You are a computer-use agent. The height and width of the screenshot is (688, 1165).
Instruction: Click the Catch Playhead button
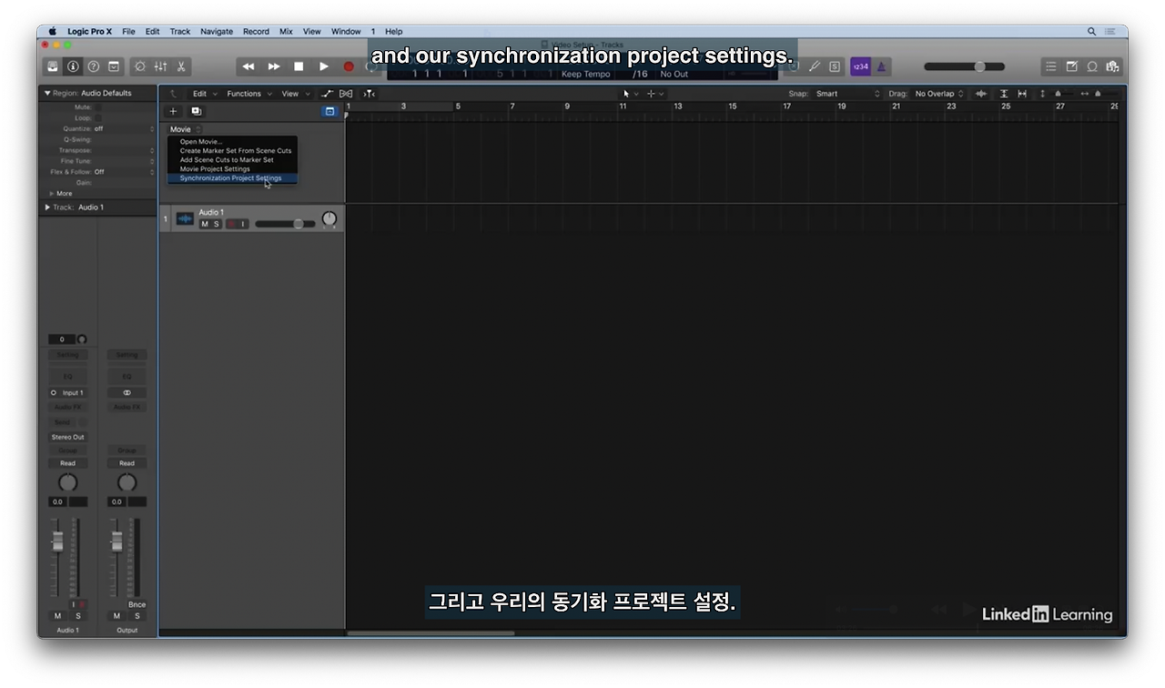[369, 94]
